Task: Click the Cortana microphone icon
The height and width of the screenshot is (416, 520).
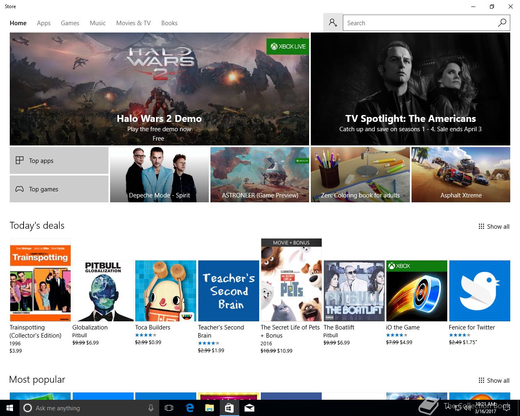Action: coord(151,408)
